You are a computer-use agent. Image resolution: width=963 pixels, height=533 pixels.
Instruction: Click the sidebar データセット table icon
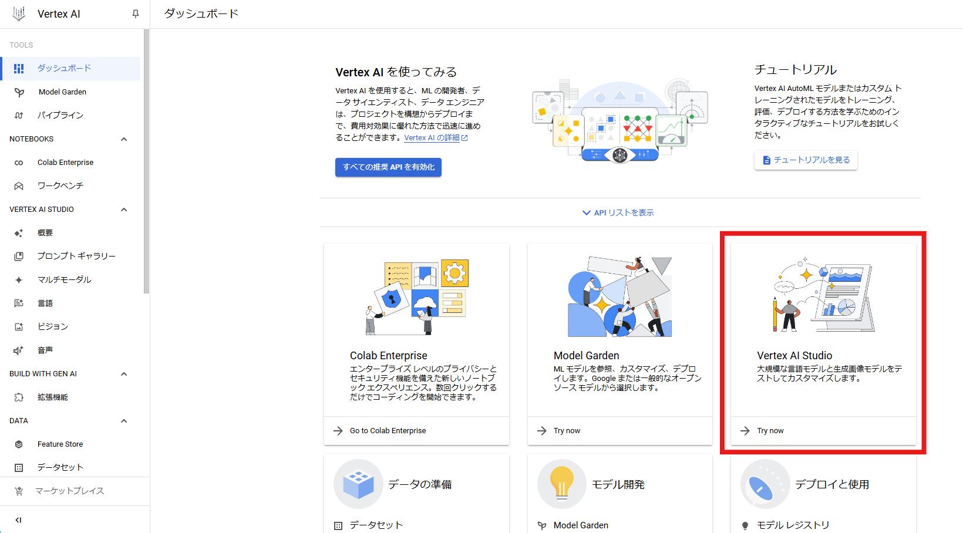point(19,468)
